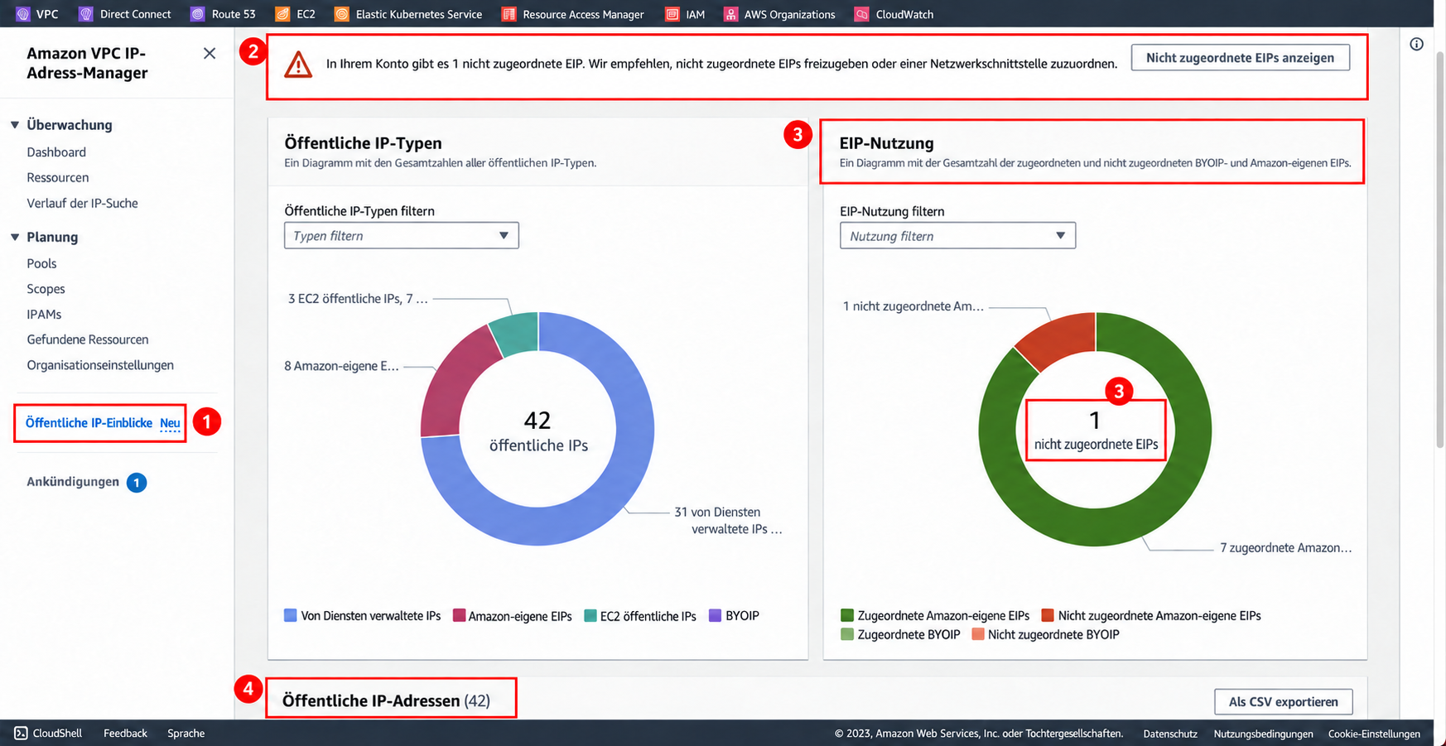The height and width of the screenshot is (746, 1446).
Task: Open the Elastic Kubernetes Service icon
Action: pos(341,14)
